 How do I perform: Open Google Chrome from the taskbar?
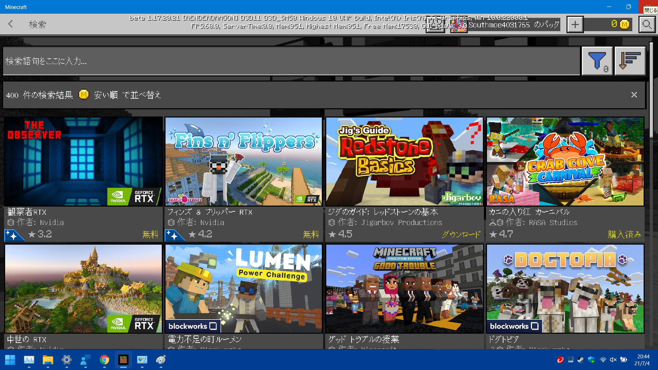(104, 360)
